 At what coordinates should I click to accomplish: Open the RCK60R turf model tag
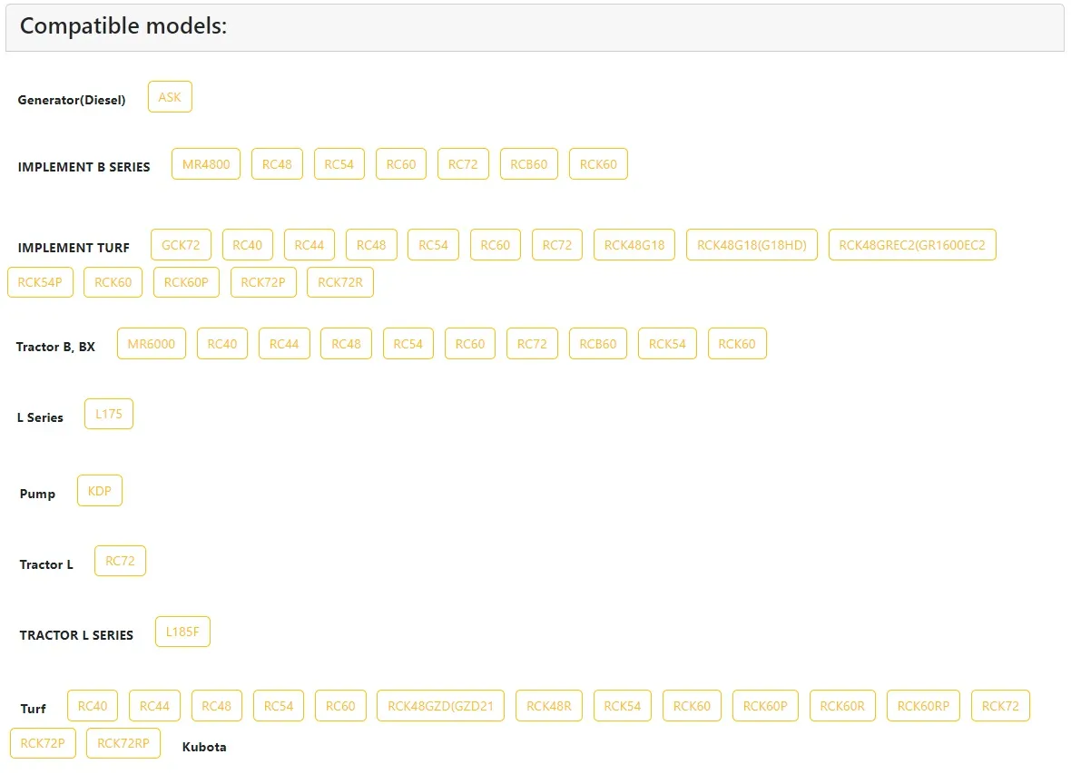[842, 706]
